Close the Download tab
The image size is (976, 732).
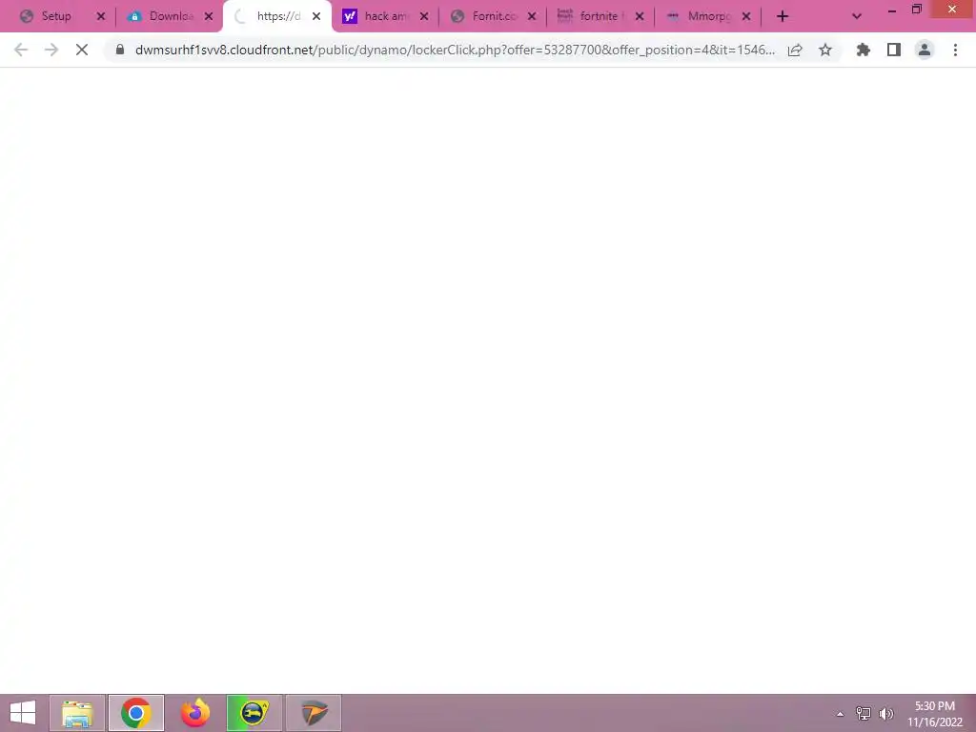(x=209, y=17)
